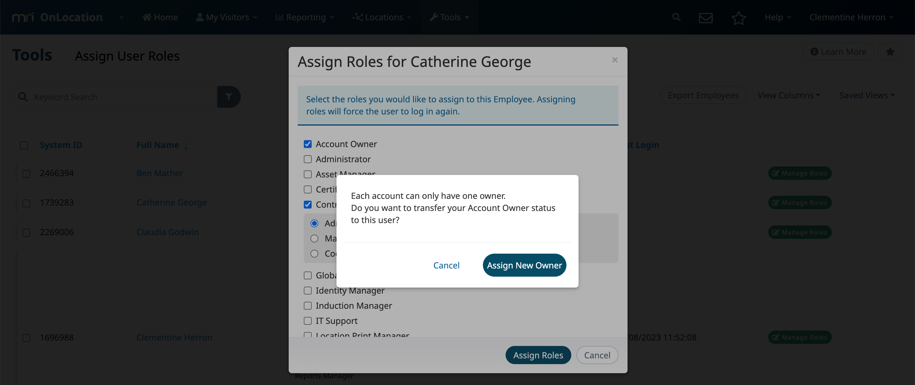Expand the View Columns dropdown

tap(789, 95)
